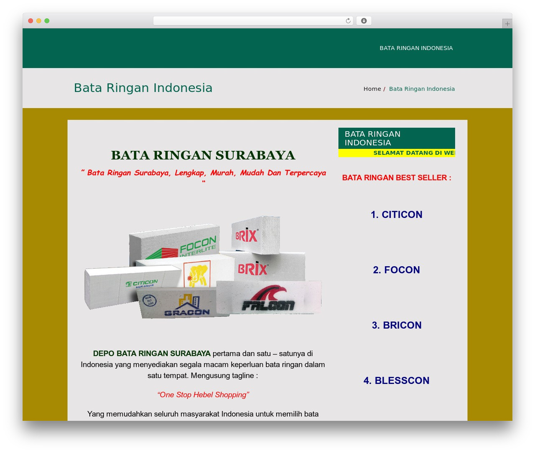Maximize the window with the green button
This screenshot has width=535, height=453.
pyautogui.click(x=47, y=21)
